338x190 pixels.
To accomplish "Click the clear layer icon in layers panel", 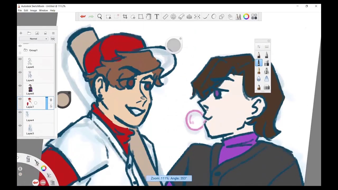I will (x=45, y=33).
